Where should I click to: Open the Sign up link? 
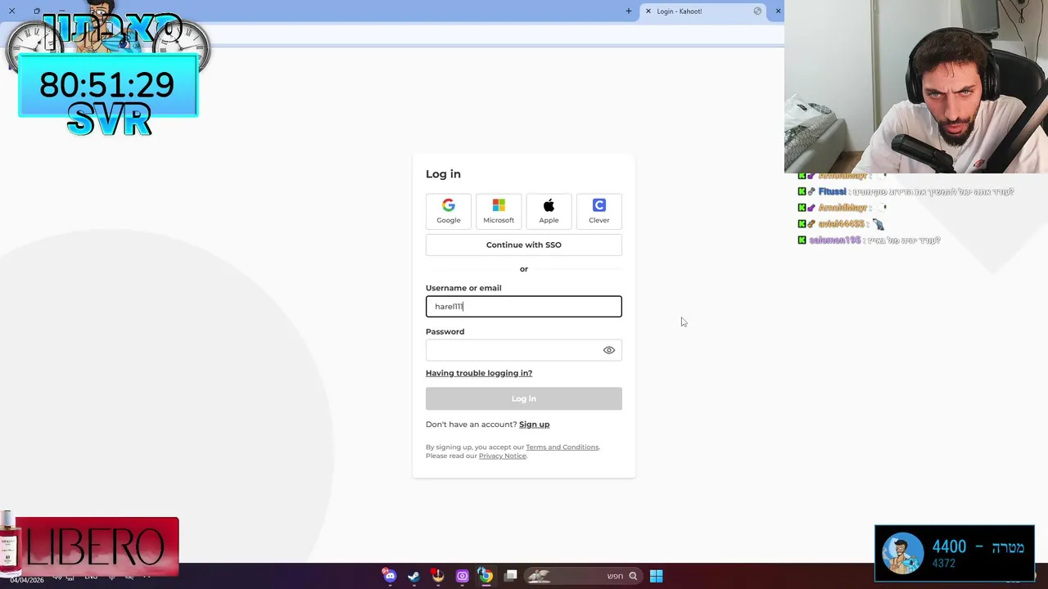(534, 424)
